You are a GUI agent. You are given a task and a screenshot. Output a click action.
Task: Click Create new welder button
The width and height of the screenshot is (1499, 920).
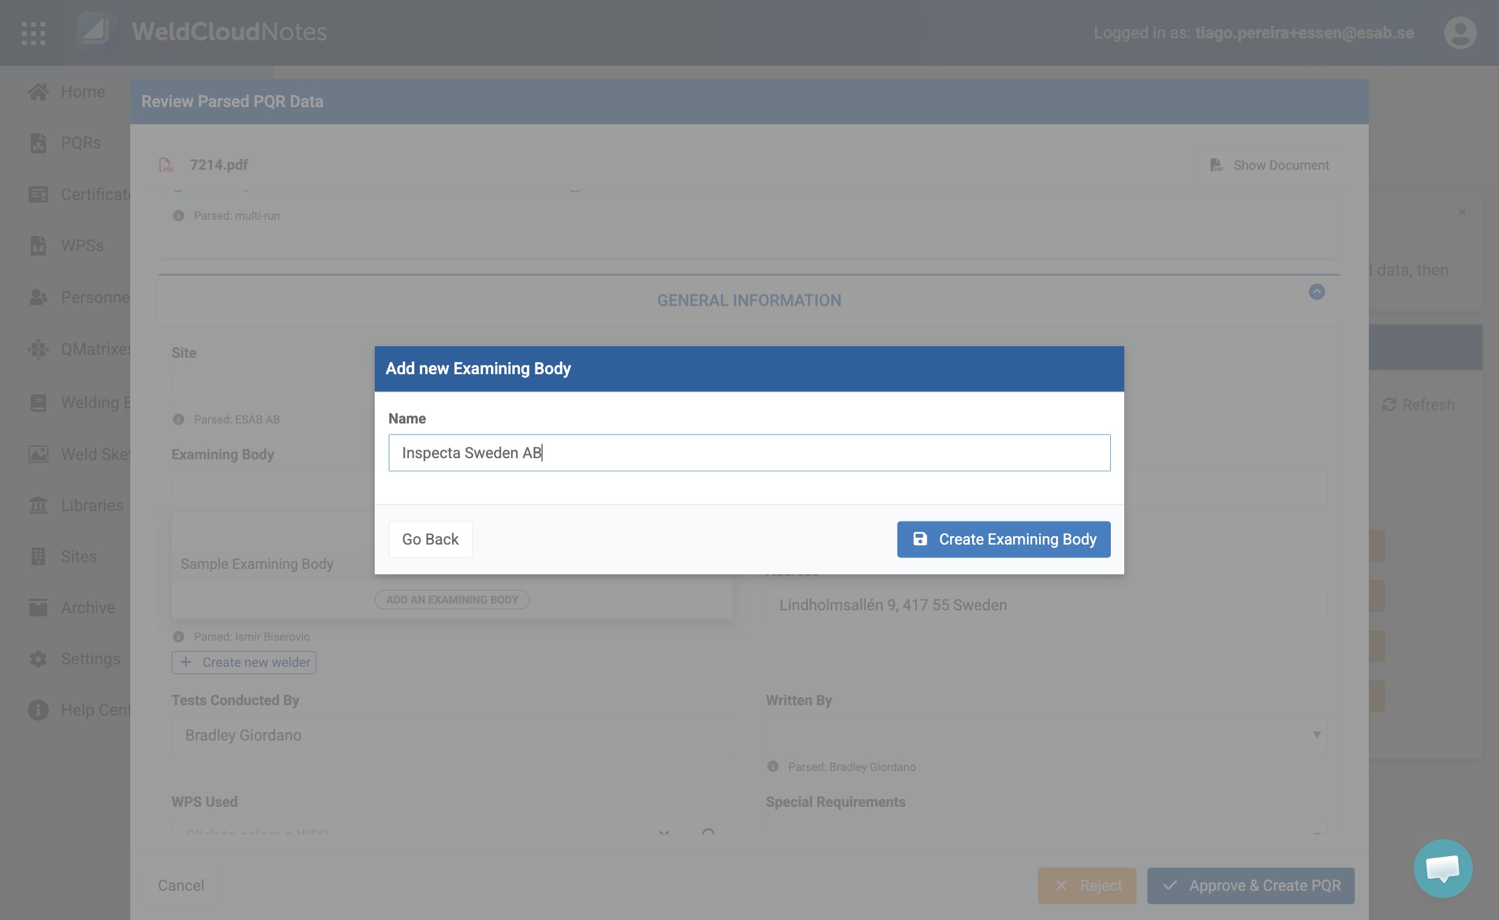[x=243, y=663]
